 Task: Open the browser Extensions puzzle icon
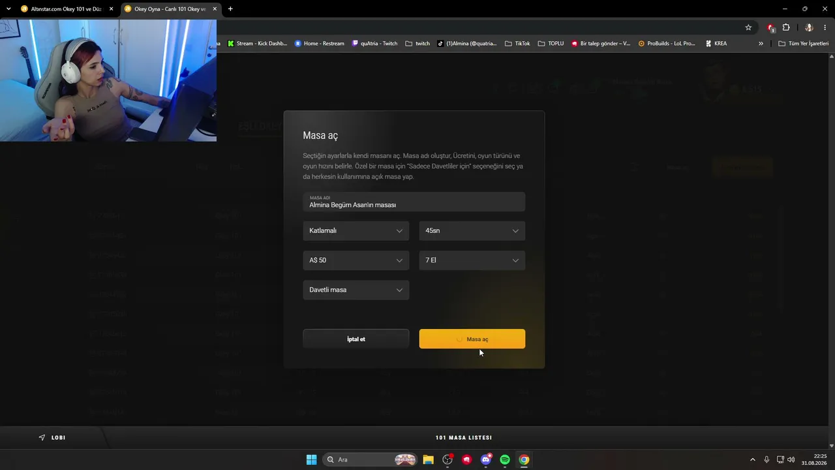point(786,27)
